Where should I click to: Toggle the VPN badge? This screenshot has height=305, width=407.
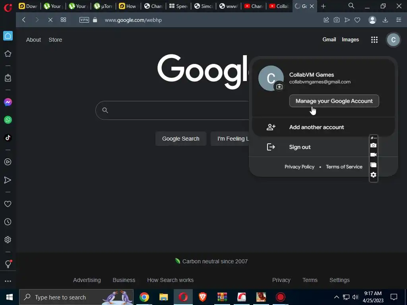[84, 20]
